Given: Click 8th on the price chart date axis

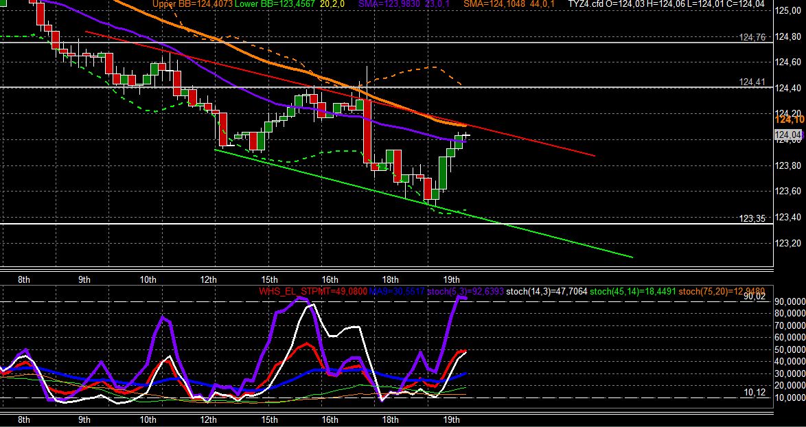Looking at the screenshot, I should [23, 279].
